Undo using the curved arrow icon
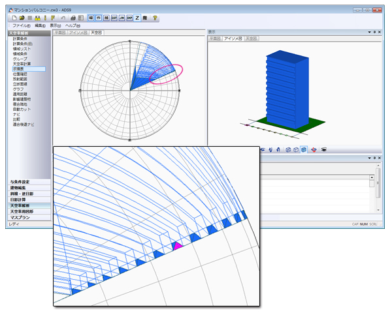The width and height of the screenshot is (392, 313). click(x=63, y=18)
